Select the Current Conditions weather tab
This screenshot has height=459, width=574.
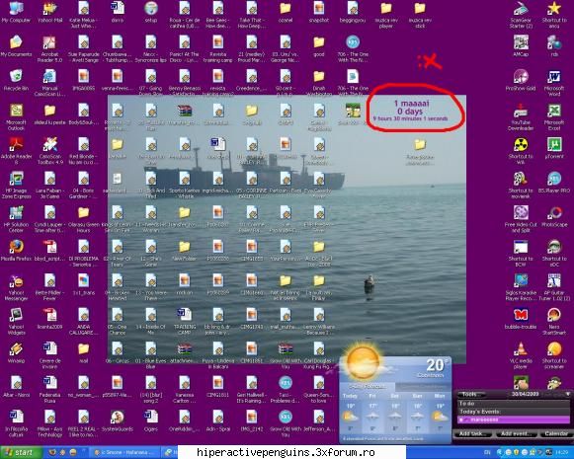point(422,387)
